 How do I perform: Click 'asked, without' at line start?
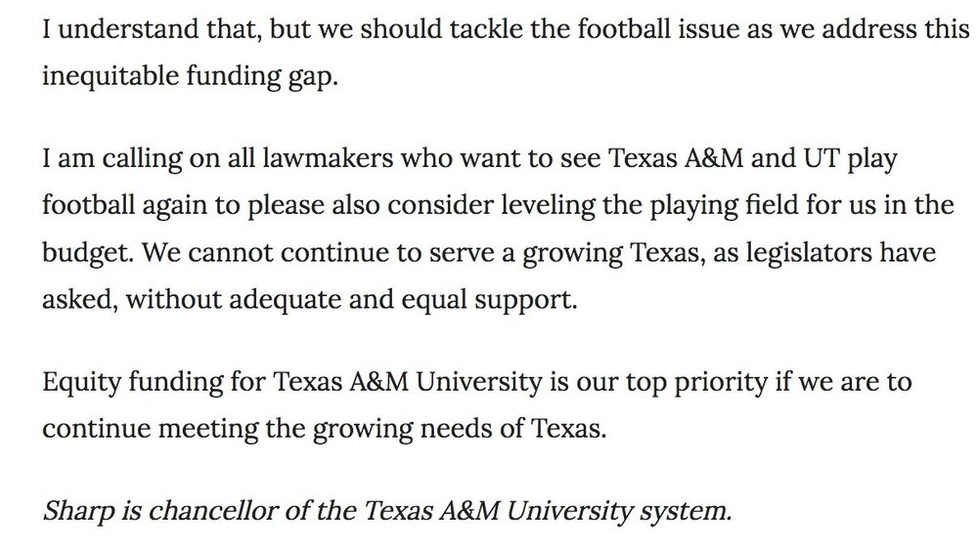[132, 300]
